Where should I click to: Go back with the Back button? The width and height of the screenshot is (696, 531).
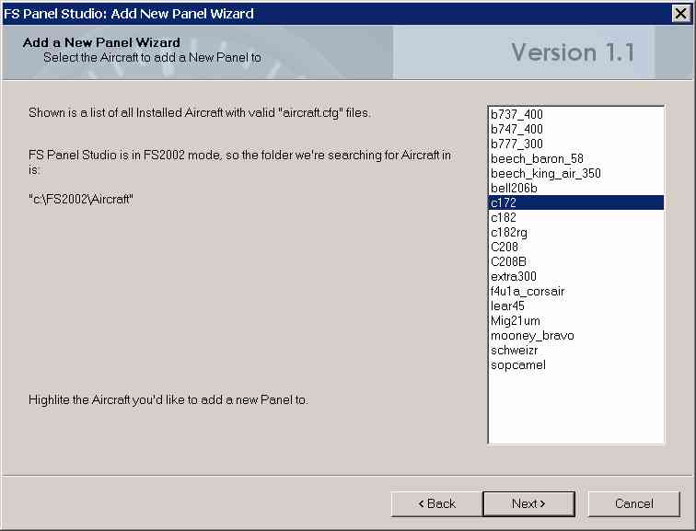tap(436, 503)
